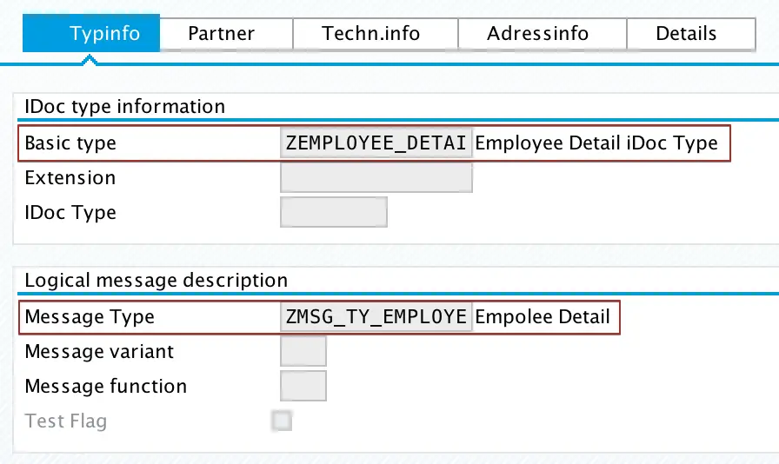Screen dimensions: 779x464
Task: Toggle the Test Flag checkbox
Action: tap(282, 421)
